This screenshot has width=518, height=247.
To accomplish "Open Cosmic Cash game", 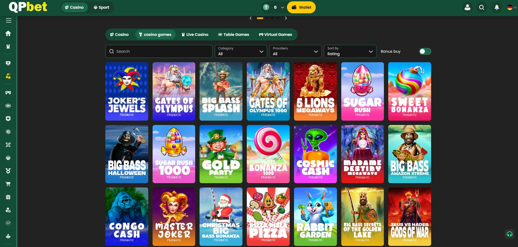I will click(315, 154).
